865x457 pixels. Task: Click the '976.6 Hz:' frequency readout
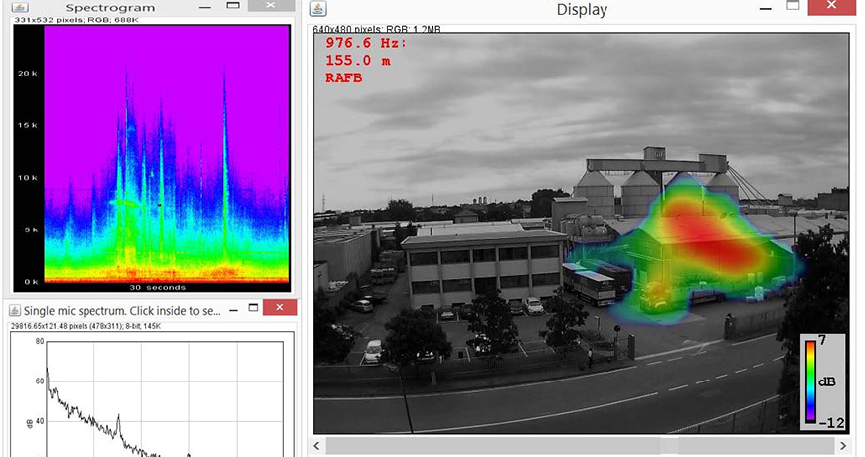366,43
